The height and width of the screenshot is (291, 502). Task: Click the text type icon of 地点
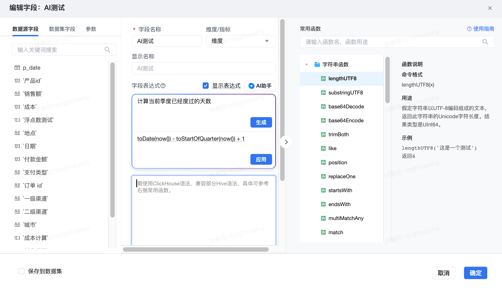coord(17,133)
